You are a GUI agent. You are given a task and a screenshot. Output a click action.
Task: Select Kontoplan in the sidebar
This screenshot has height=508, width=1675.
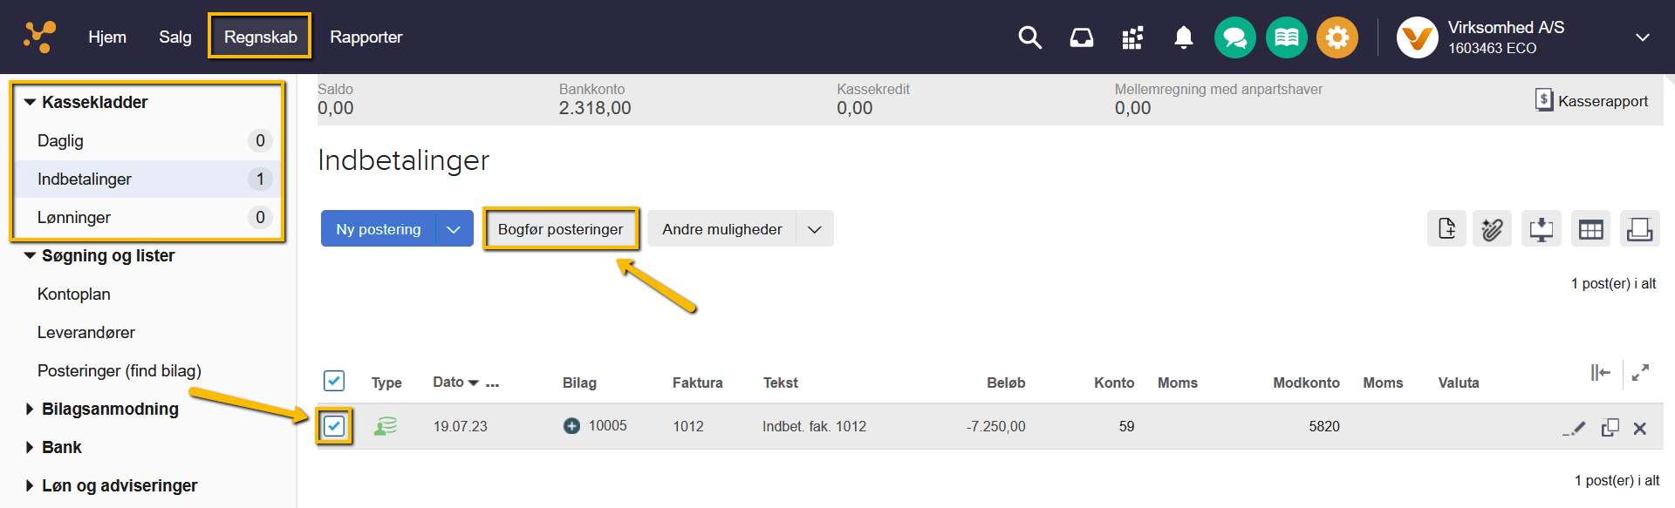pos(74,295)
